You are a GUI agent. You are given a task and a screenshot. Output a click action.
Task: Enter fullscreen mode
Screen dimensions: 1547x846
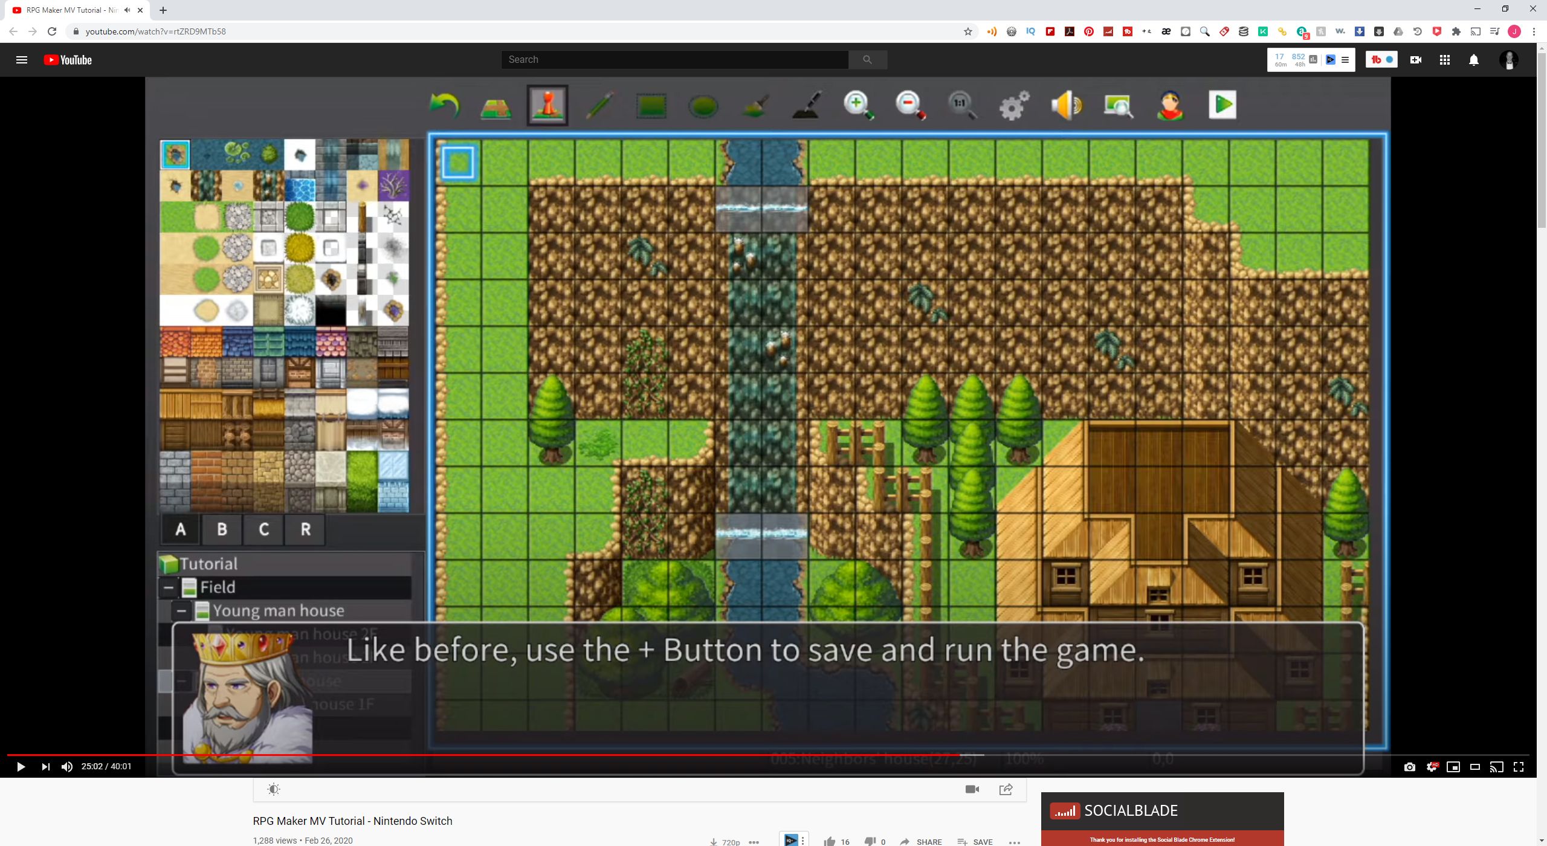pos(1519,767)
